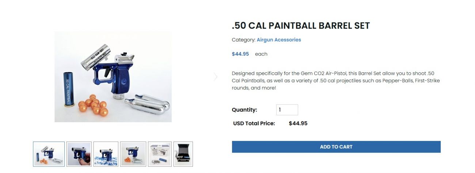This screenshot has height=173, width=475.
Task: Click the blue $44.95 unit price
Action: coord(240,54)
